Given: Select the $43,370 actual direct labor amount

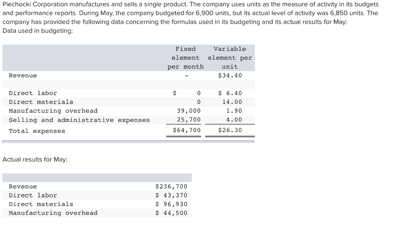Looking at the screenshot, I should [171, 195].
